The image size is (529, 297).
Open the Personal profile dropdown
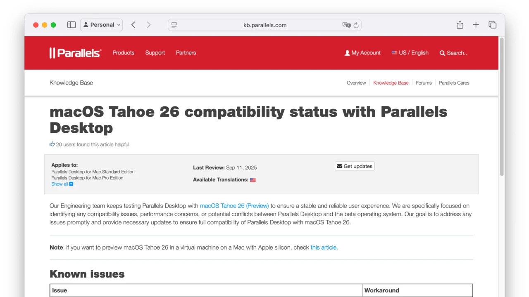[x=101, y=25]
